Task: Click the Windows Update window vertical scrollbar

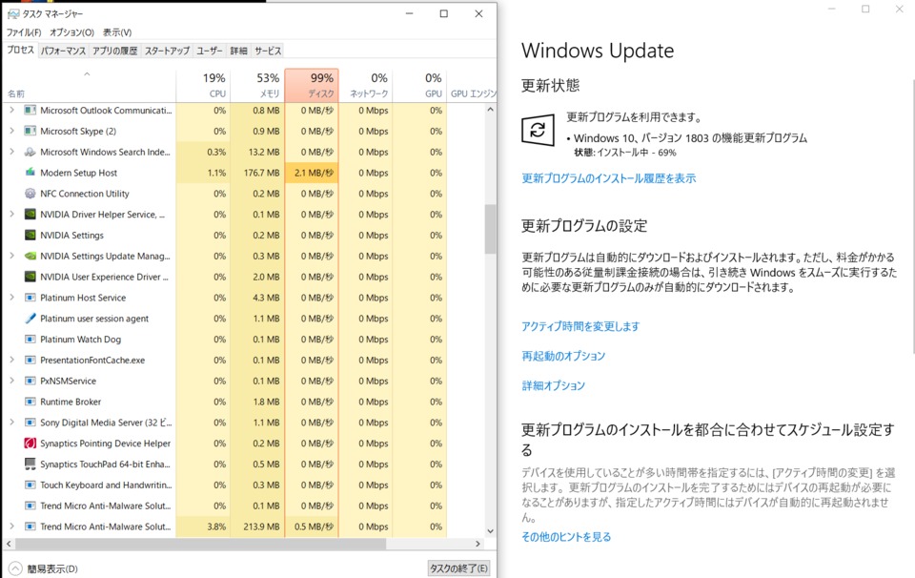Action: (912, 216)
